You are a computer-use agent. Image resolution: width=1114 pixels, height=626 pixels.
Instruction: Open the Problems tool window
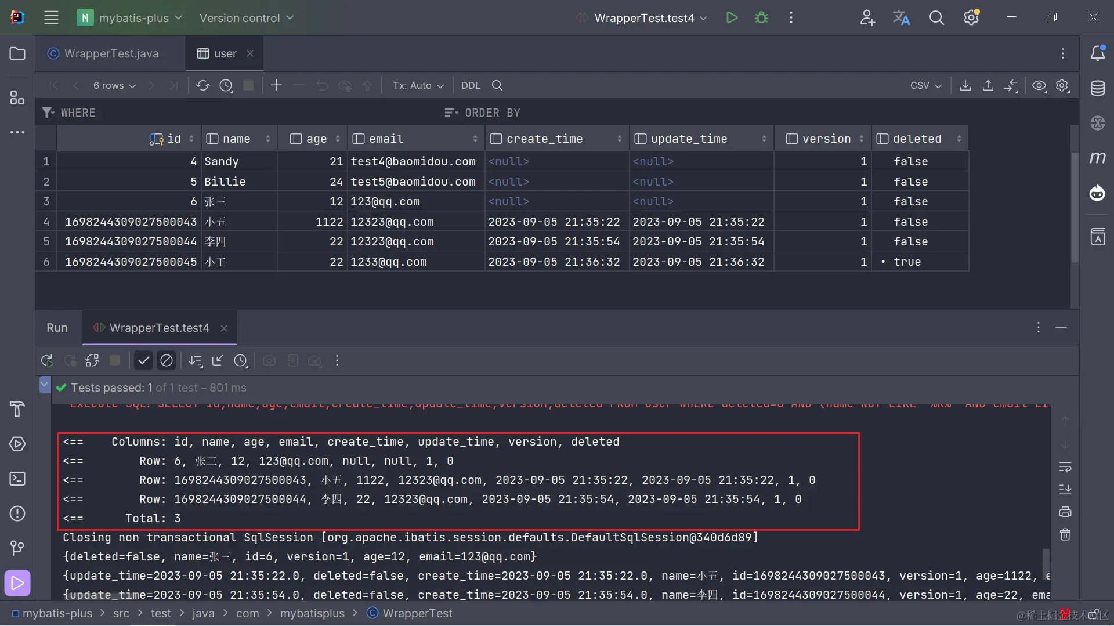coord(17,513)
